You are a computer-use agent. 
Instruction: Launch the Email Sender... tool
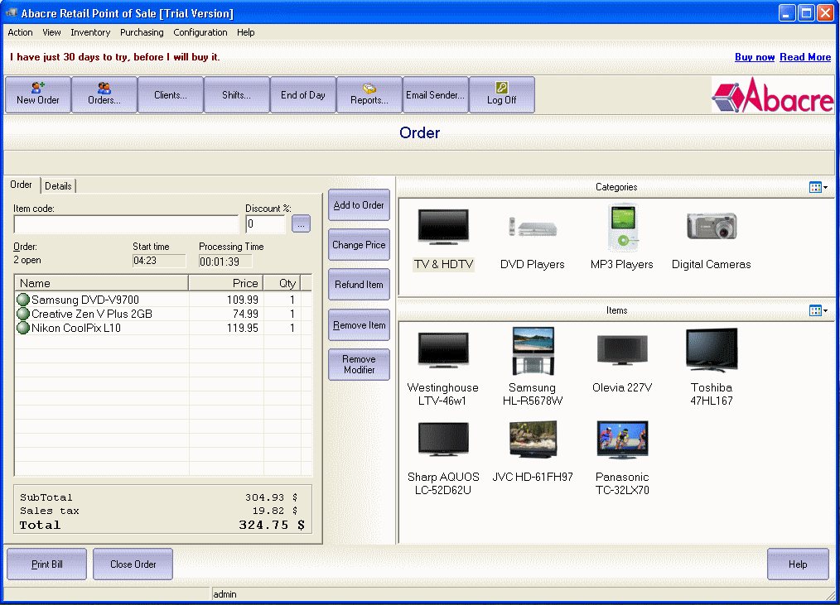coord(436,95)
